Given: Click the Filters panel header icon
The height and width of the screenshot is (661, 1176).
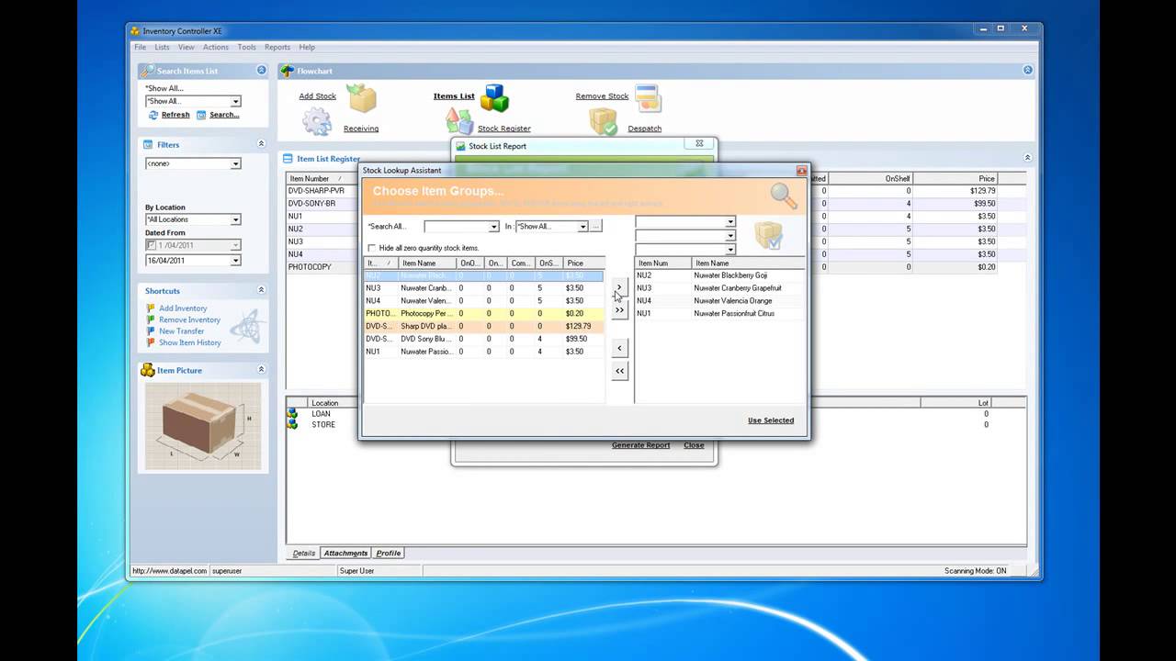Looking at the screenshot, I should coord(148,144).
